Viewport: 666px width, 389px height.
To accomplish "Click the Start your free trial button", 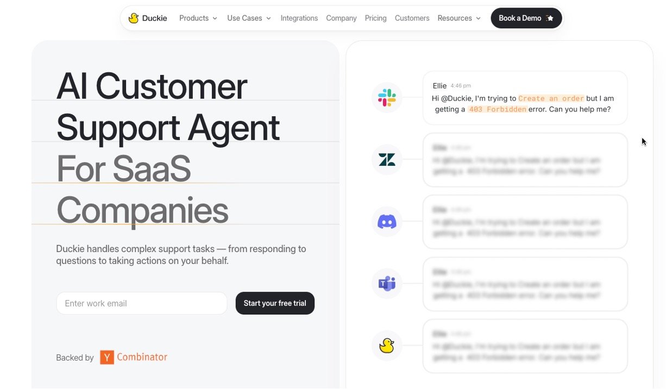I will click(275, 303).
